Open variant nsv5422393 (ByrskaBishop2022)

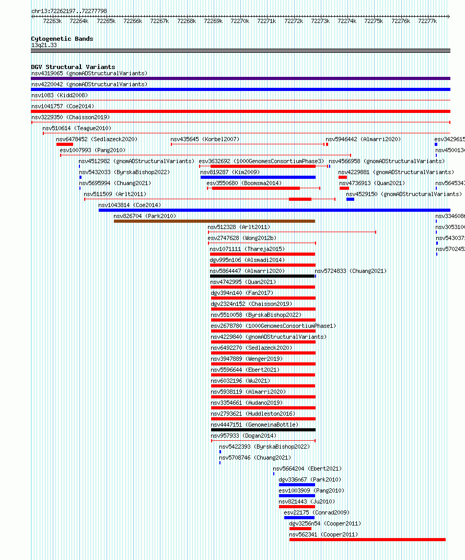(264, 447)
